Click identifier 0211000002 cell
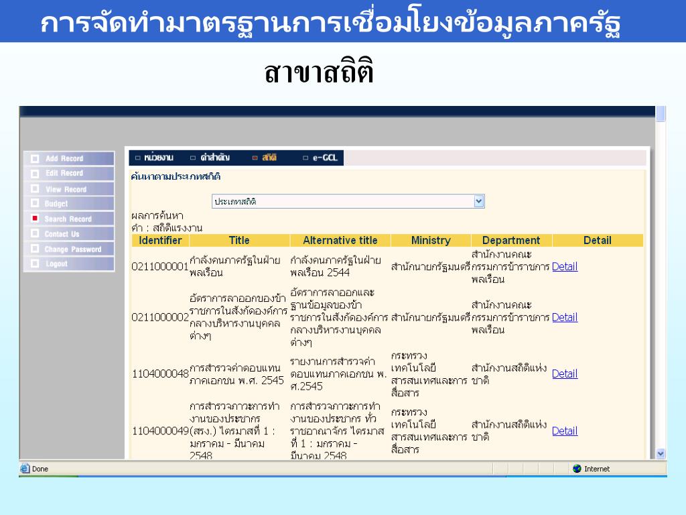 [160, 317]
